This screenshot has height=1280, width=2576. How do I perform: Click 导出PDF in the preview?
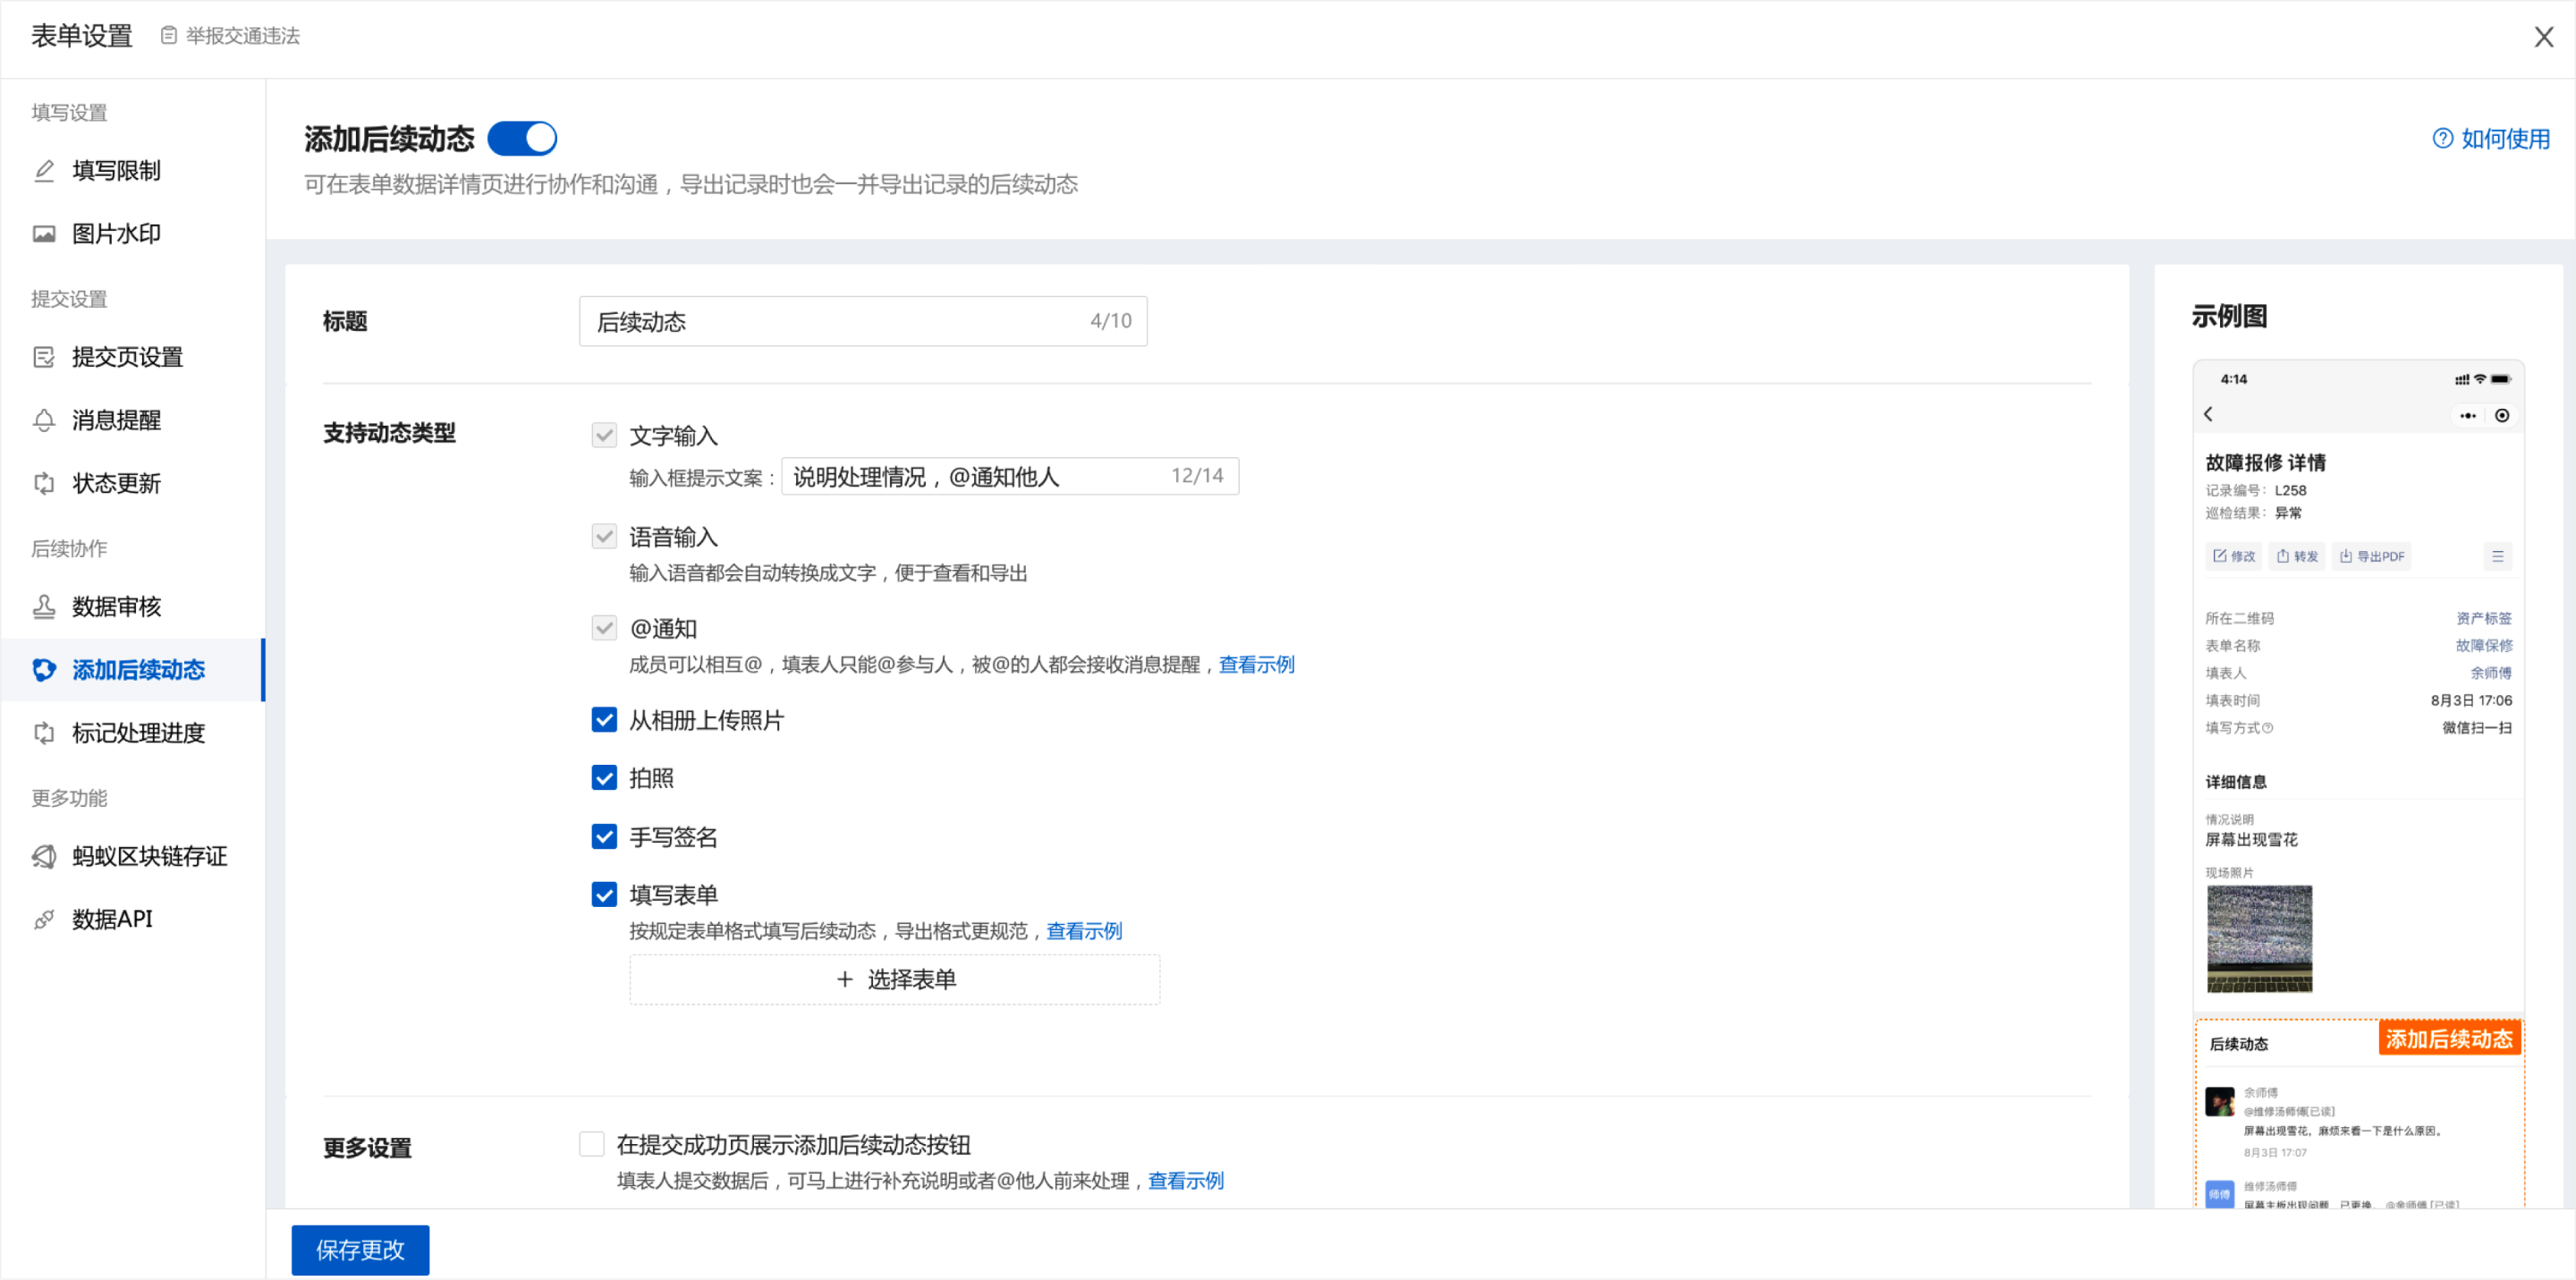pyautogui.click(x=2372, y=556)
